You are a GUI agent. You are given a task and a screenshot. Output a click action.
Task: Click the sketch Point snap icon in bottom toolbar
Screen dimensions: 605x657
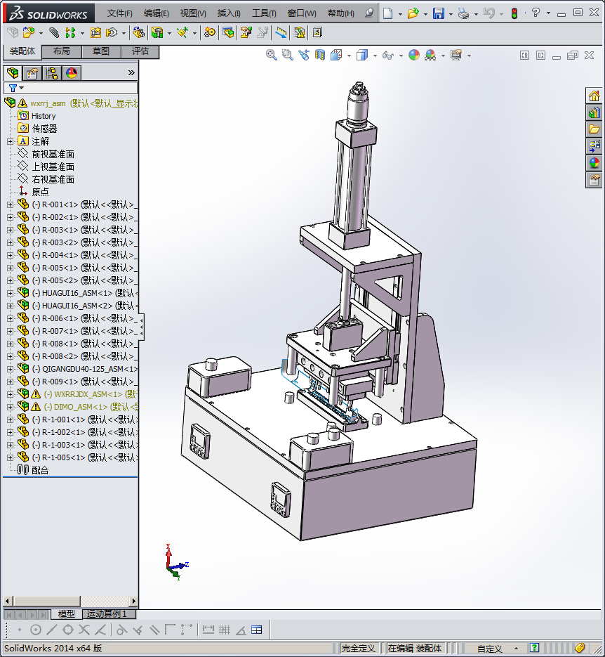(20, 630)
